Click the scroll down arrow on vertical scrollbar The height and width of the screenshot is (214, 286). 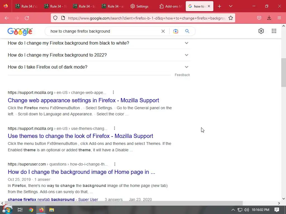click(283, 199)
